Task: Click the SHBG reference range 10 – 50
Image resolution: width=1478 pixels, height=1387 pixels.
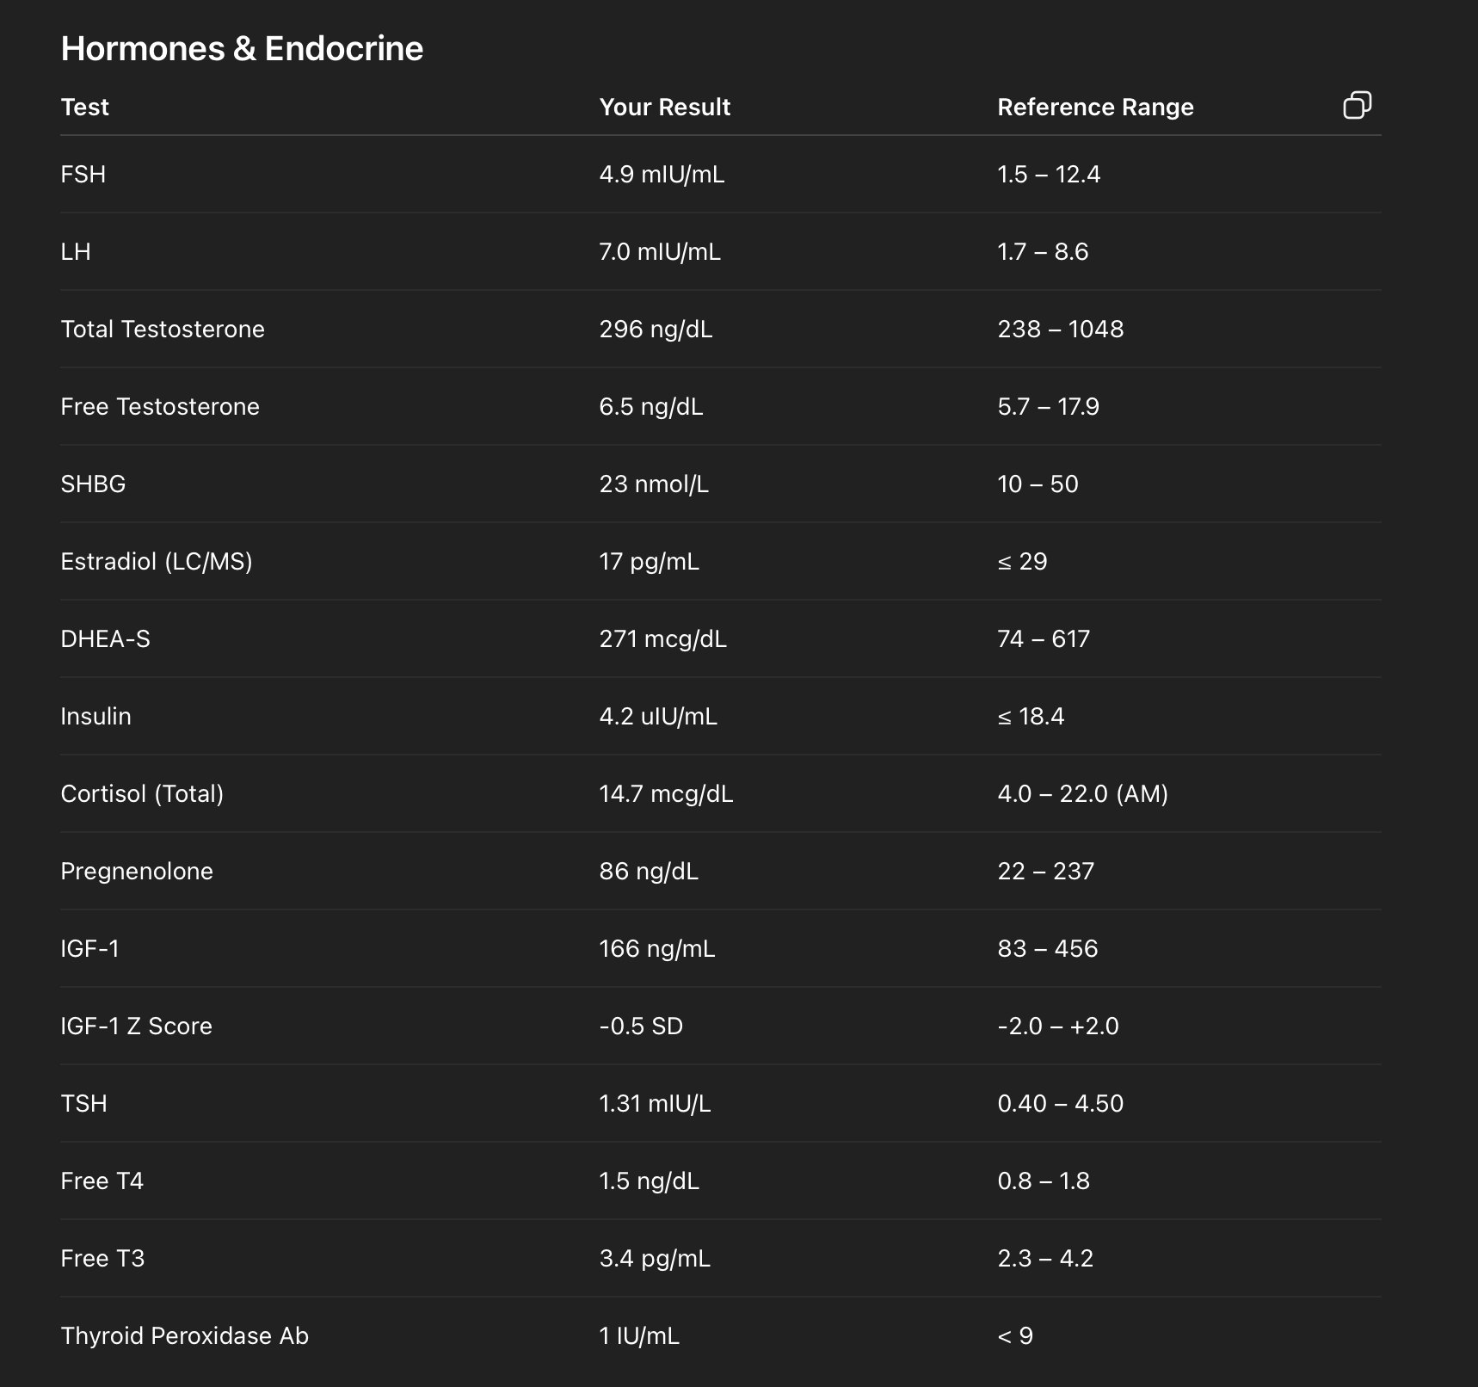Action: (1038, 484)
